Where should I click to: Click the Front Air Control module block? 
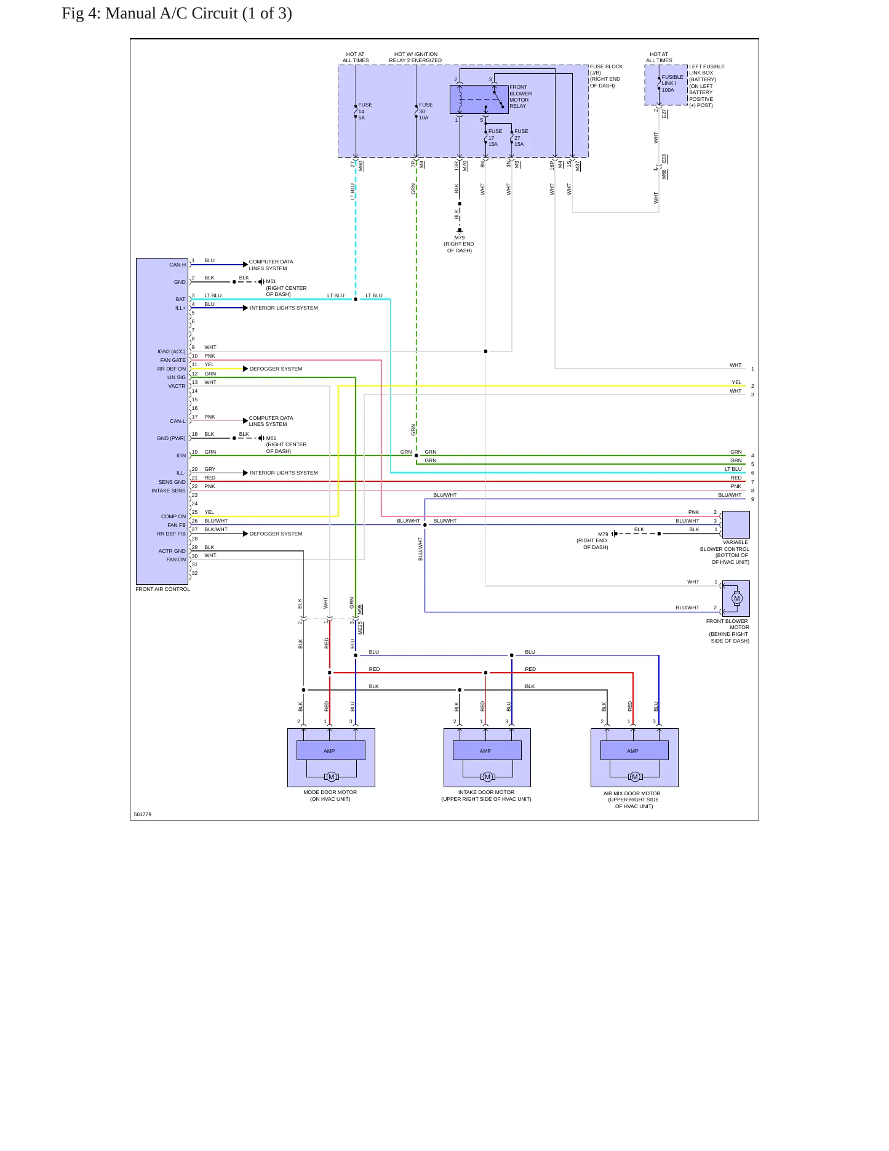162,421
